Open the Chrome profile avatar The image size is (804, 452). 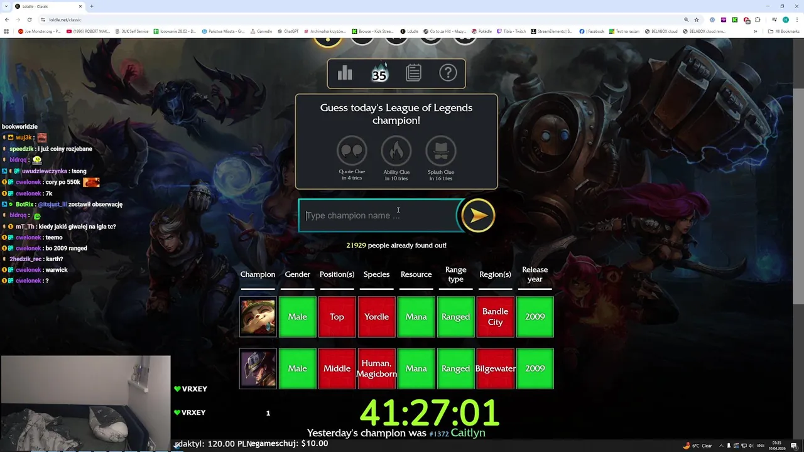[785, 19]
